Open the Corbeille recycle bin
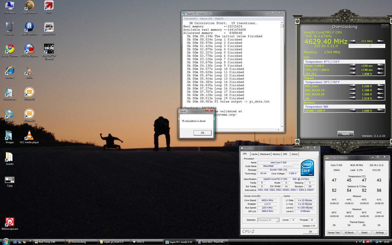The image size is (392, 245). click(x=10, y=29)
